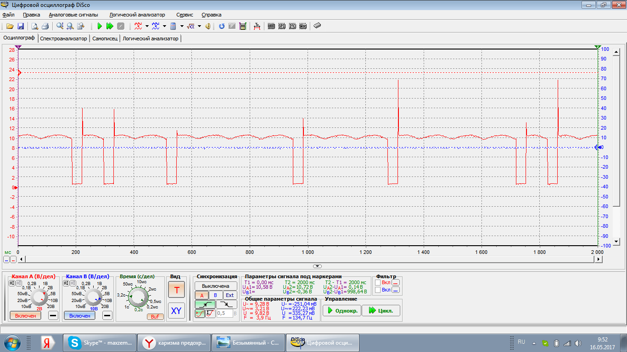
Task: Save data using the floppy disk icon
Action: coord(20,26)
